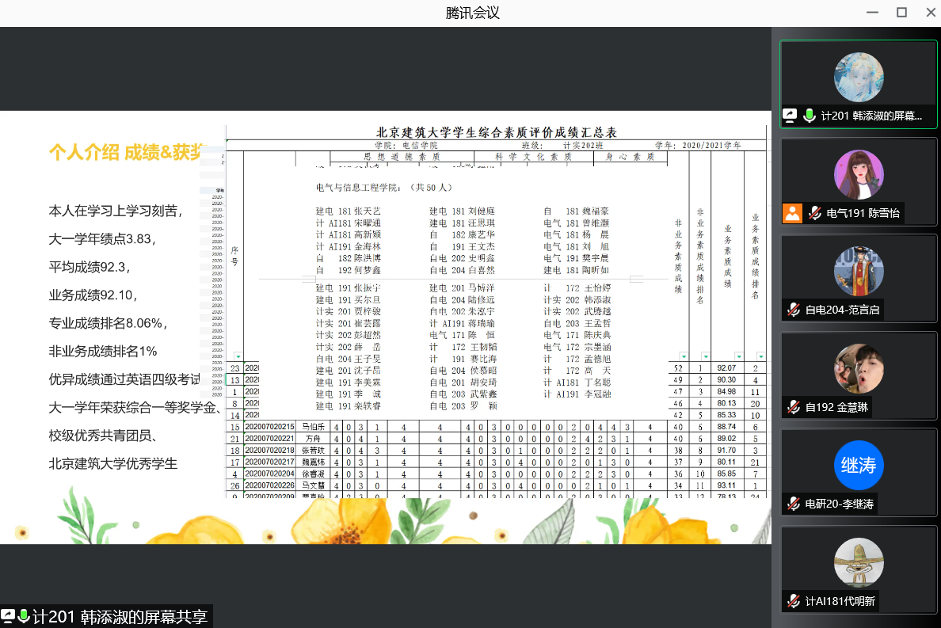Click the muted mic icon for 电气191 陈雪怡
This screenshot has width=941, height=628.
tap(813, 213)
